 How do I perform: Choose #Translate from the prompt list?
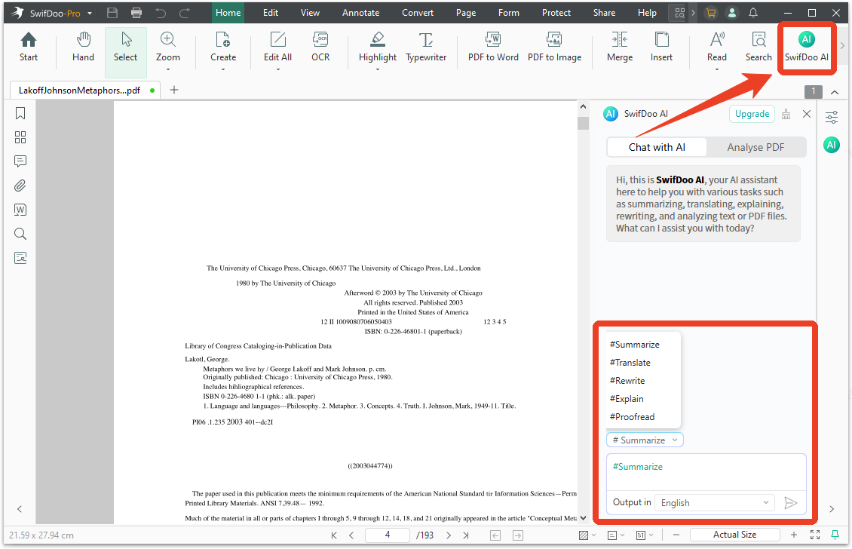(630, 363)
